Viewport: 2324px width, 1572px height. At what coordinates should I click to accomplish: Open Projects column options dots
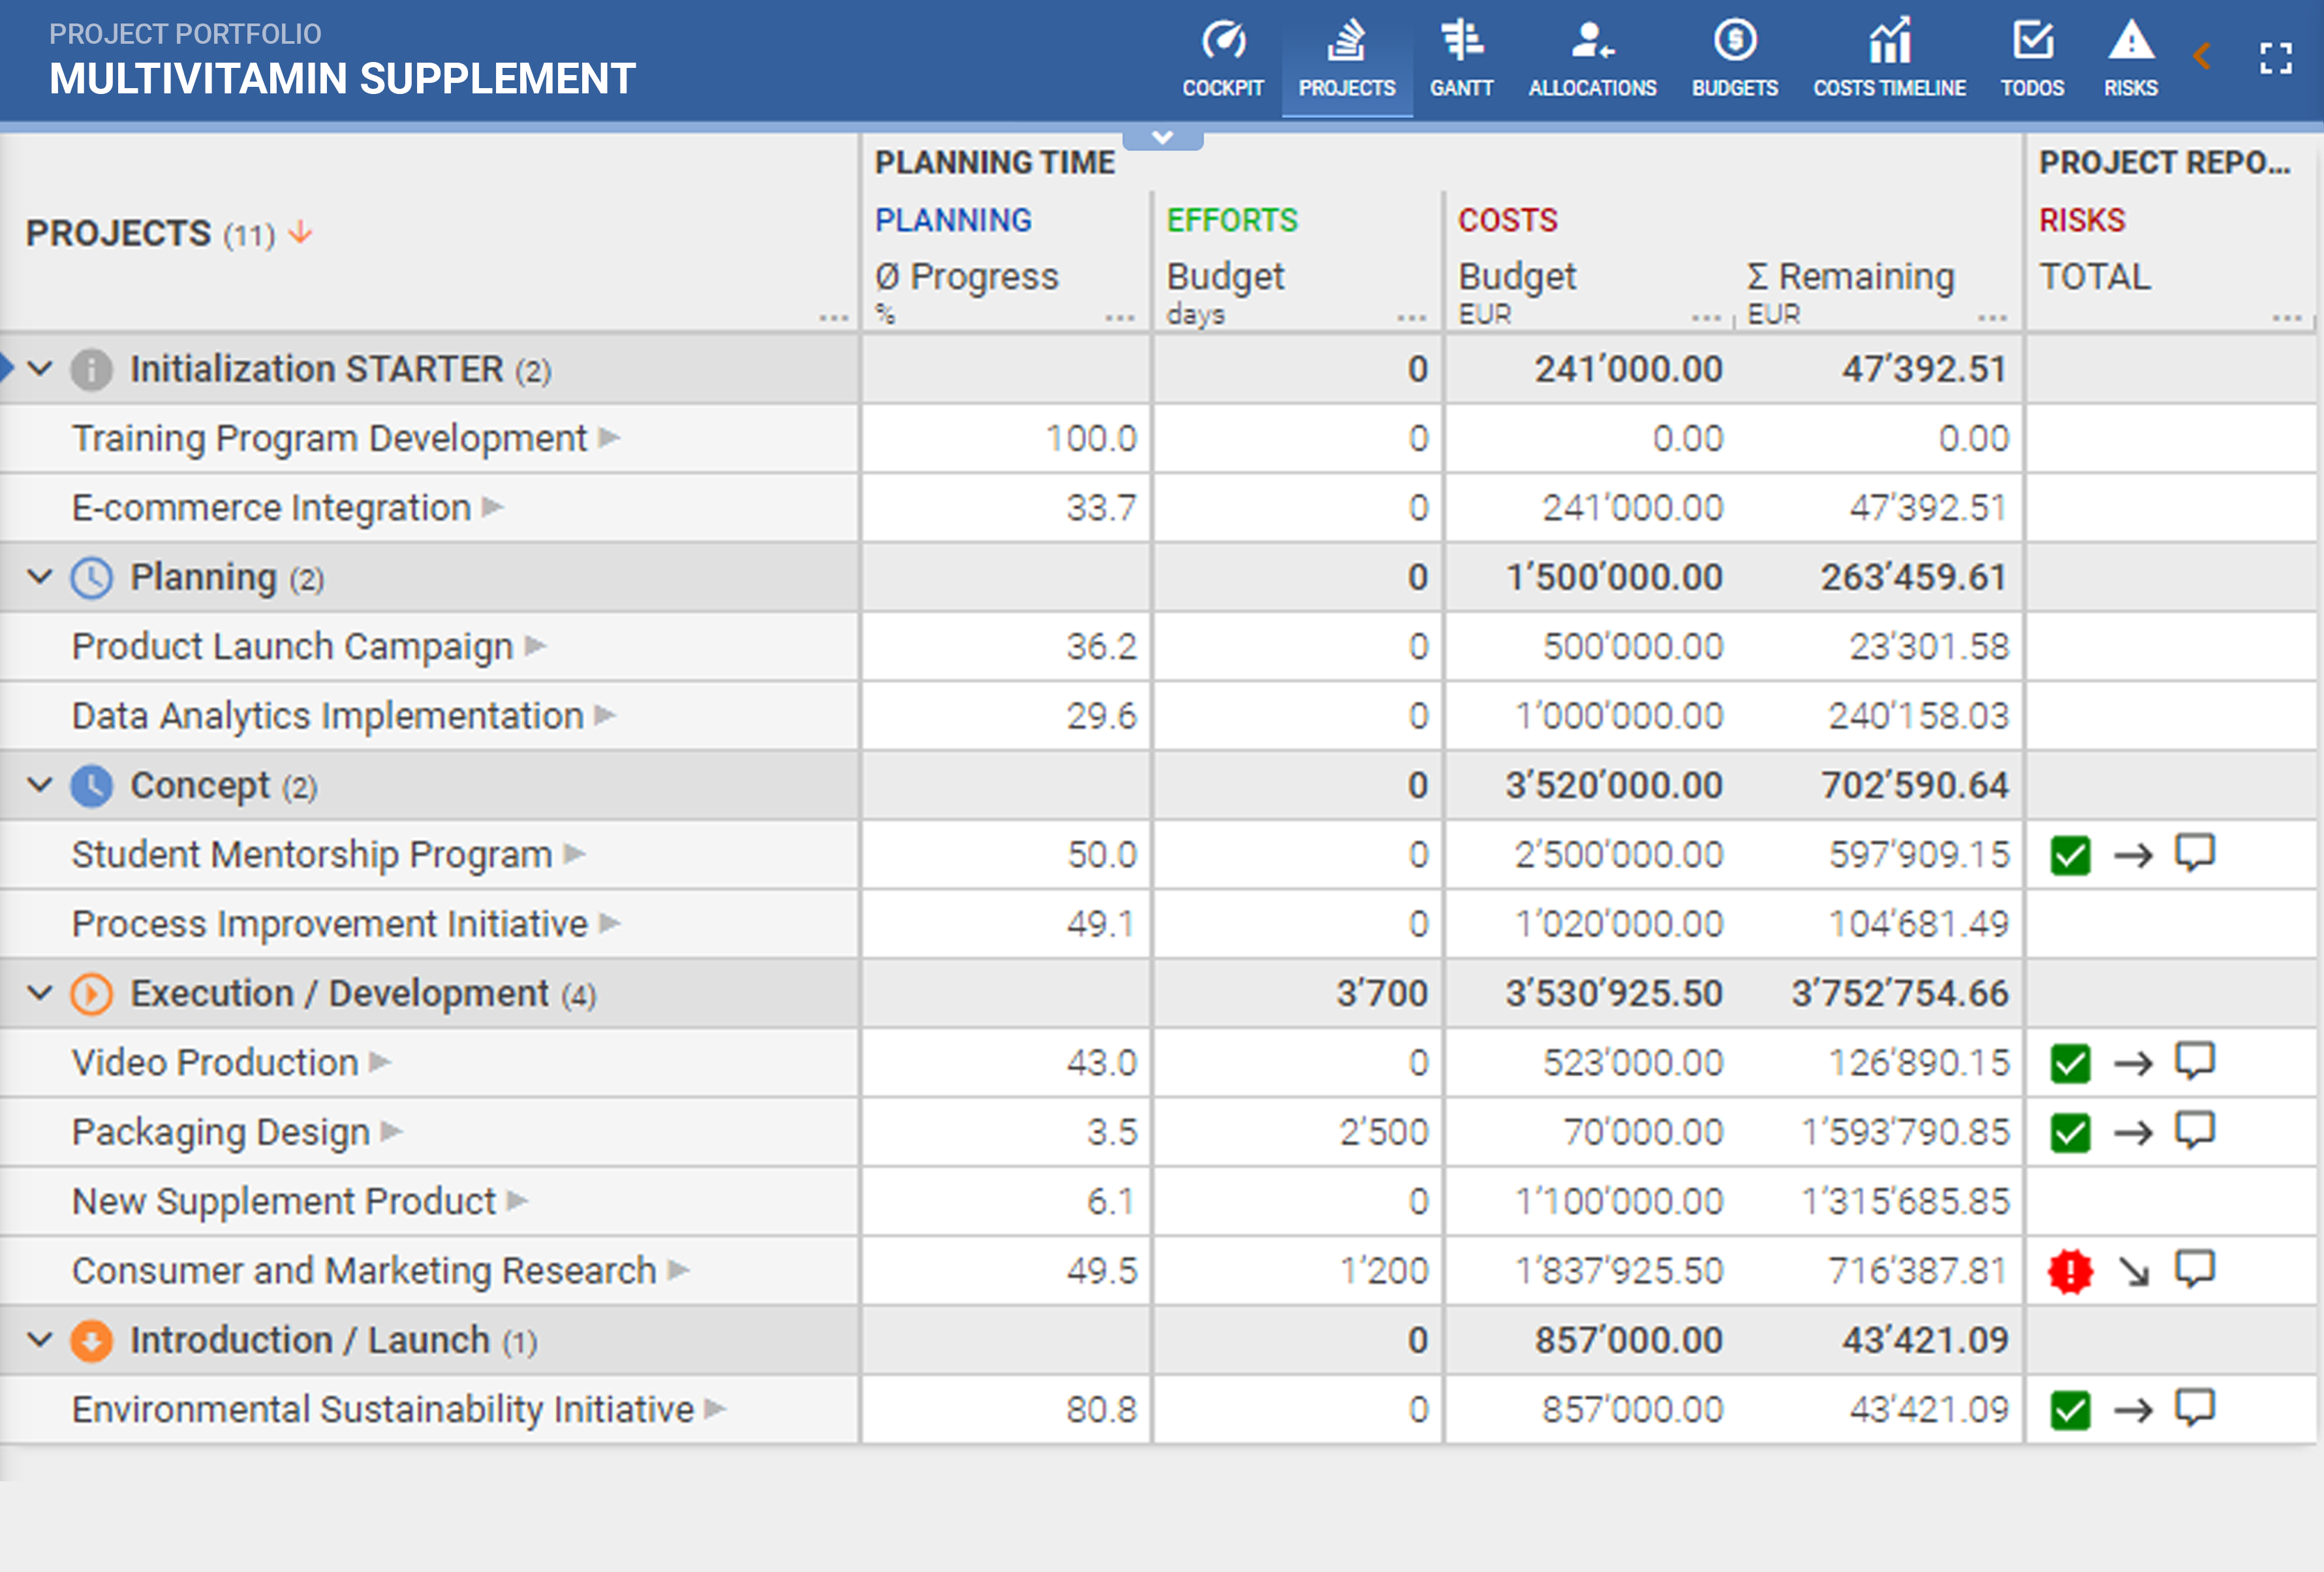click(833, 318)
